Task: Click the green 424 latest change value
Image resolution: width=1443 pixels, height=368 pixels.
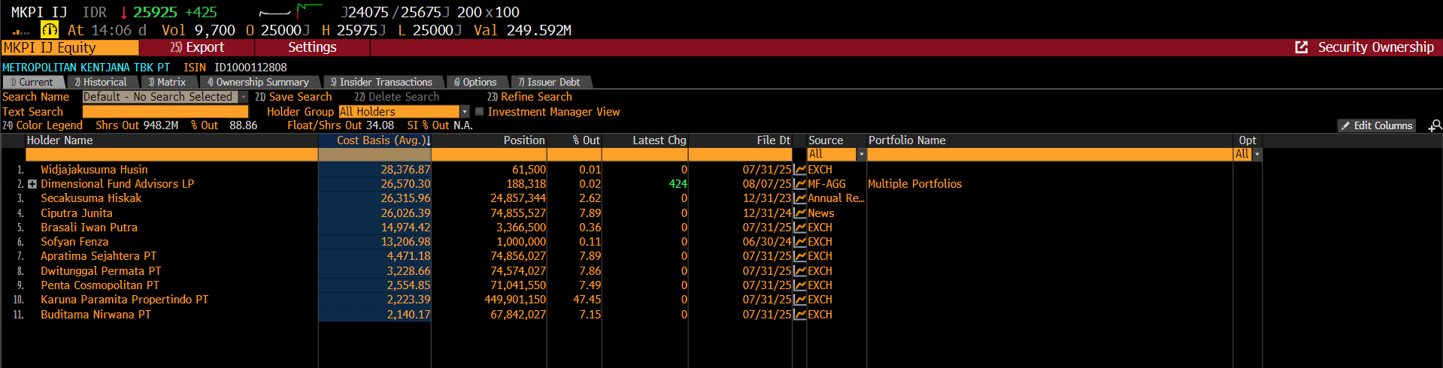Action: 678,184
